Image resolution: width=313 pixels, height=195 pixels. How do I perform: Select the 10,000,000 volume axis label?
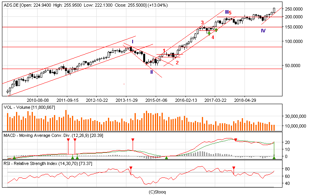[x=295, y=126]
